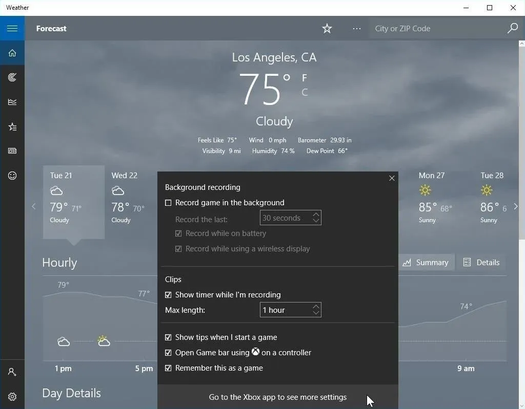Click the scrollbar up arrow
The image size is (525, 409).
[x=521, y=44]
